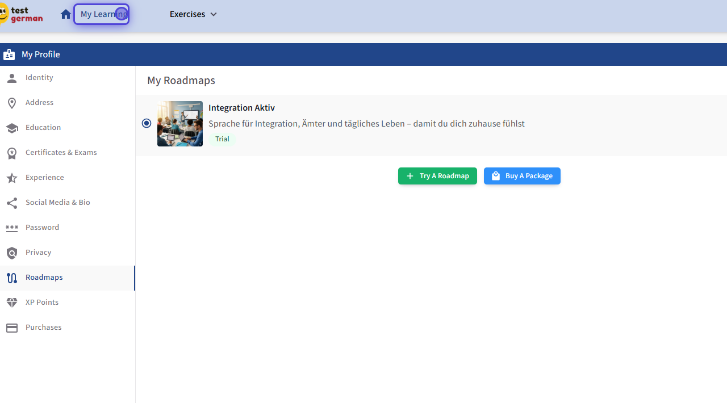This screenshot has height=403, width=727.
Task: Expand the Exercises dropdown menu
Action: point(193,14)
